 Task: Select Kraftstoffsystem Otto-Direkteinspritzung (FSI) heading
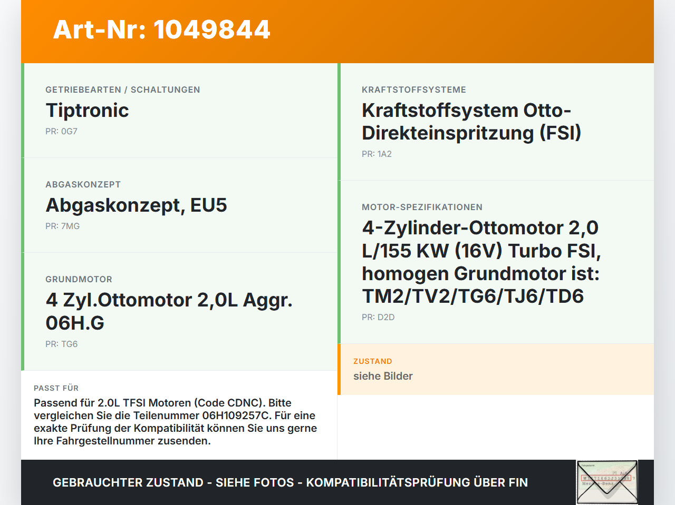pos(471,122)
